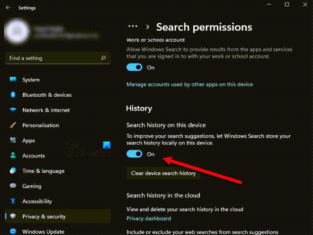Click the blurred user profile avatar
This screenshot has height=235, width=313.
click(x=17, y=31)
